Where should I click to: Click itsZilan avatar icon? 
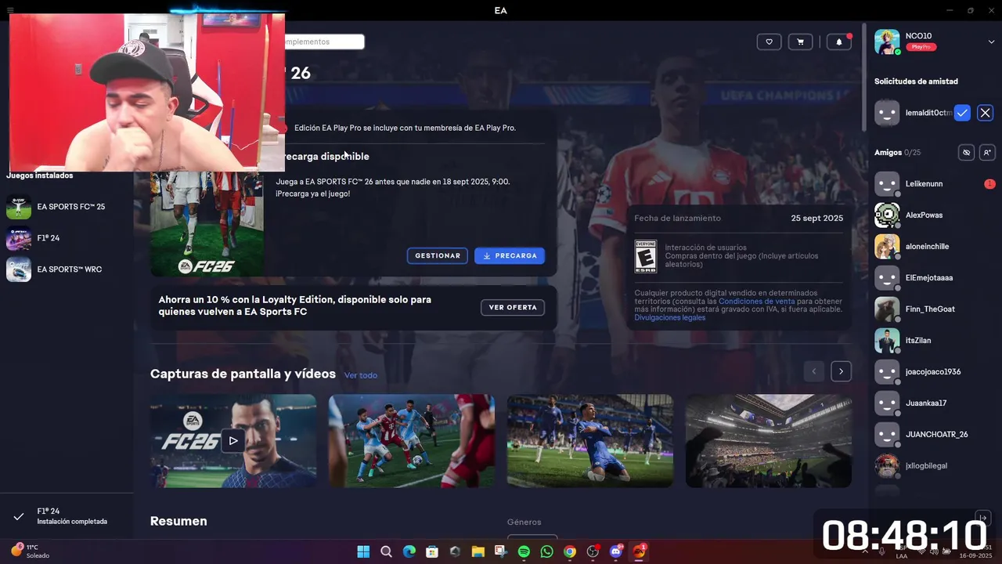pyautogui.click(x=887, y=340)
